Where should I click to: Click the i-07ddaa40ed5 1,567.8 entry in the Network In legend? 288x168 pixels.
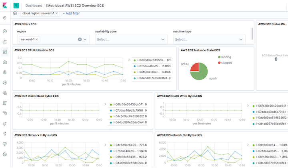click(128, 151)
